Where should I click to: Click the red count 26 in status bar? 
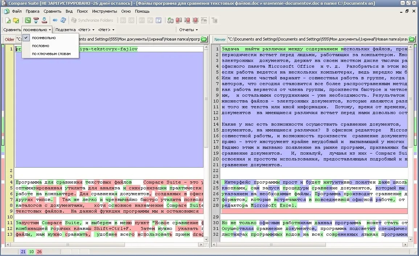coord(39,252)
